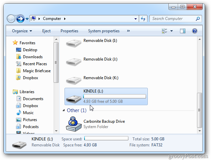Screen dimensions: 211x160
Task: Open address bar history dropdown
Action: tap(136, 19)
